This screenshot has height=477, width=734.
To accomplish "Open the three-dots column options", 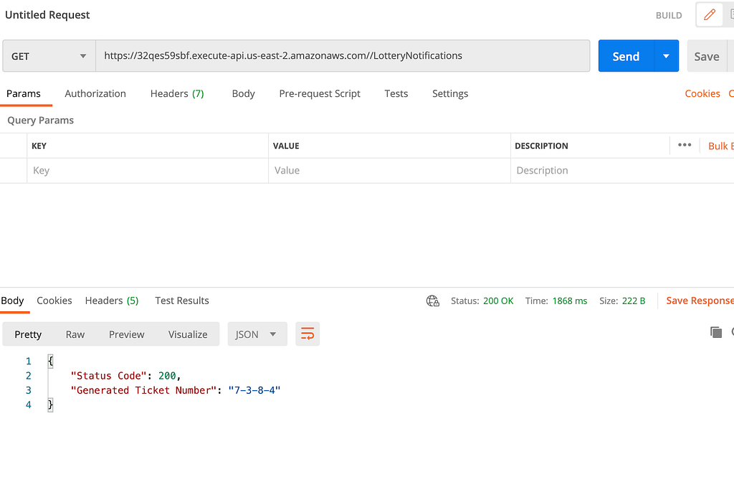I will 685,146.
